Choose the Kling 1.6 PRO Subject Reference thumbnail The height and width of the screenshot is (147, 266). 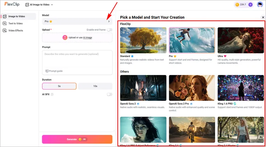pos(143,130)
